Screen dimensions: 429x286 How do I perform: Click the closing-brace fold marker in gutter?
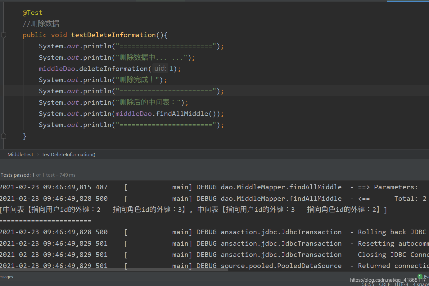click(x=4, y=136)
